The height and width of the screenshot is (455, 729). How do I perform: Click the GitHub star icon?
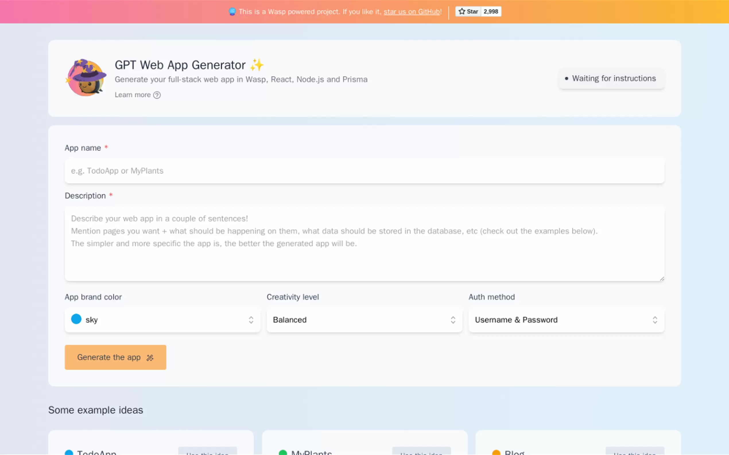click(x=462, y=11)
